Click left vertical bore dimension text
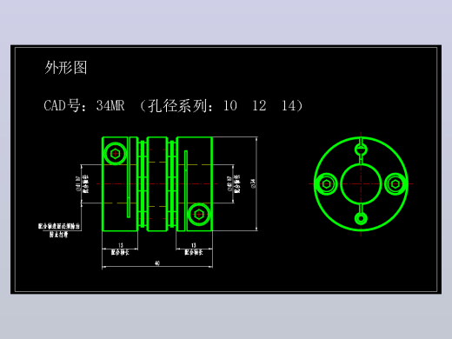452x339 pixels. (83, 183)
